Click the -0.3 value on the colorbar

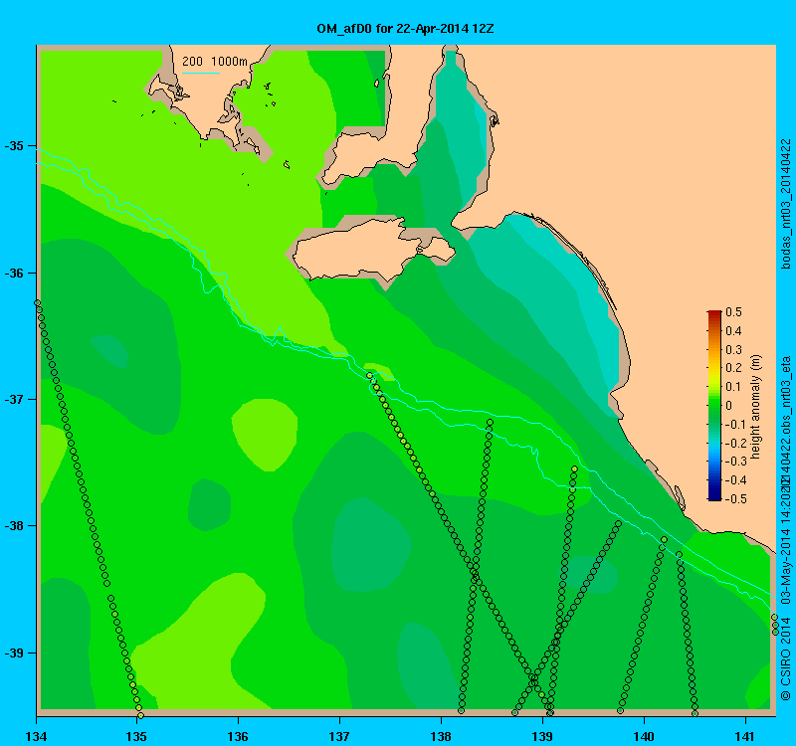coord(735,462)
